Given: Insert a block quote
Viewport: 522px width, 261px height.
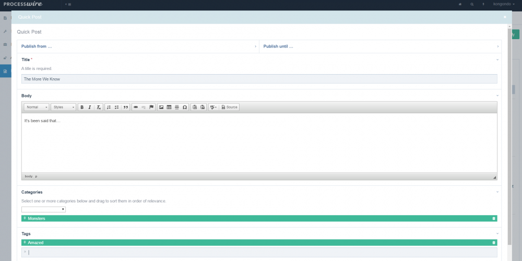Looking at the screenshot, I should click(126, 107).
